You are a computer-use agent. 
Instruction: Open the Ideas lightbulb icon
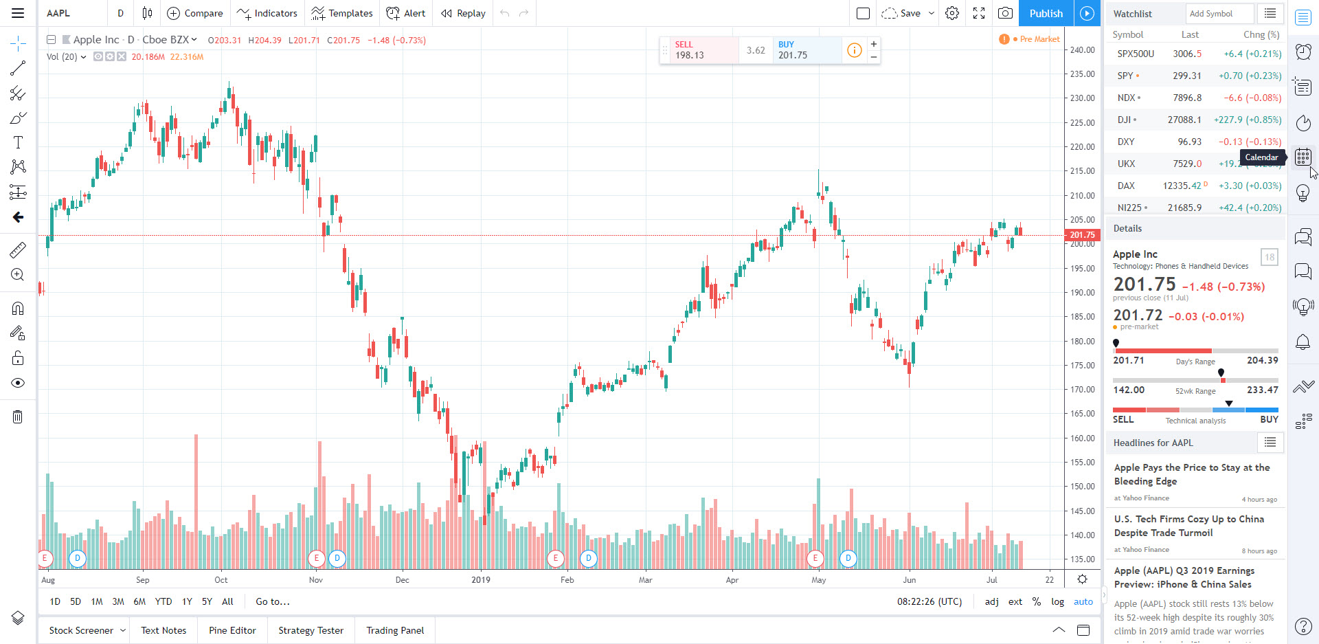(1303, 193)
